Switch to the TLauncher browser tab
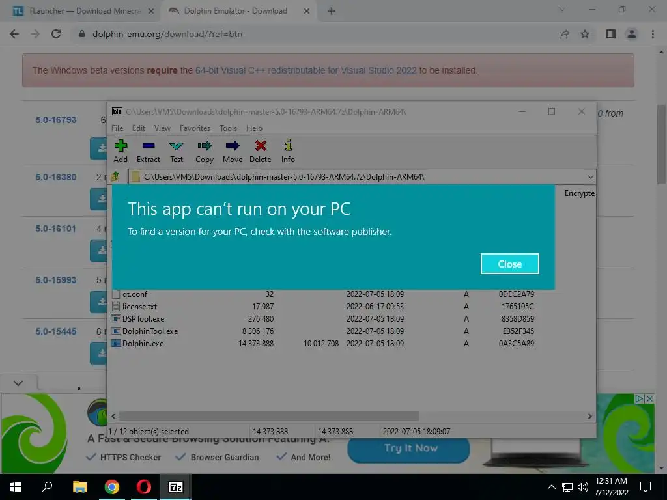This screenshot has width=667, height=500. click(83, 11)
